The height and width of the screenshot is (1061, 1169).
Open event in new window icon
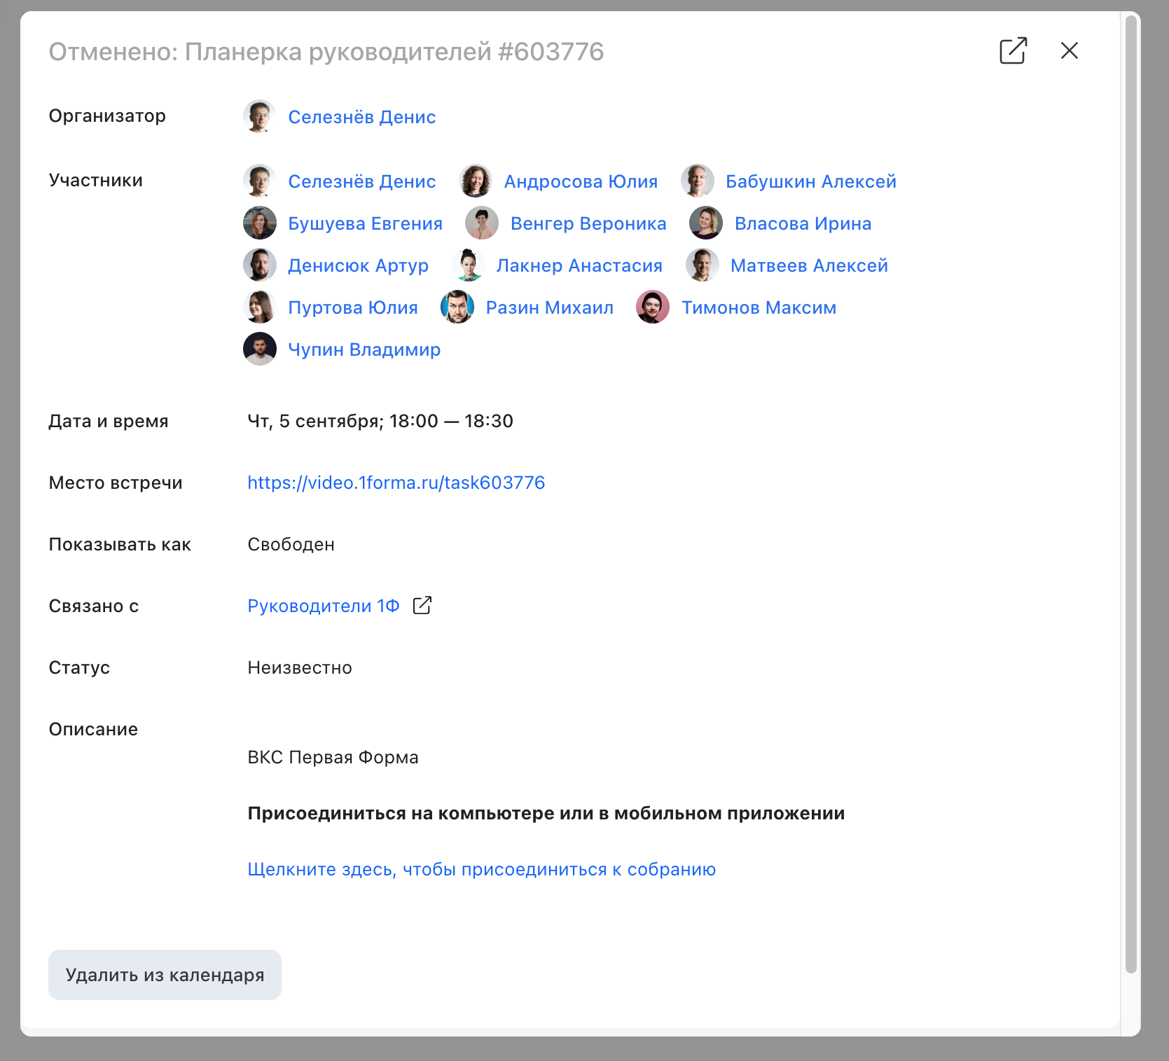coord(1013,50)
